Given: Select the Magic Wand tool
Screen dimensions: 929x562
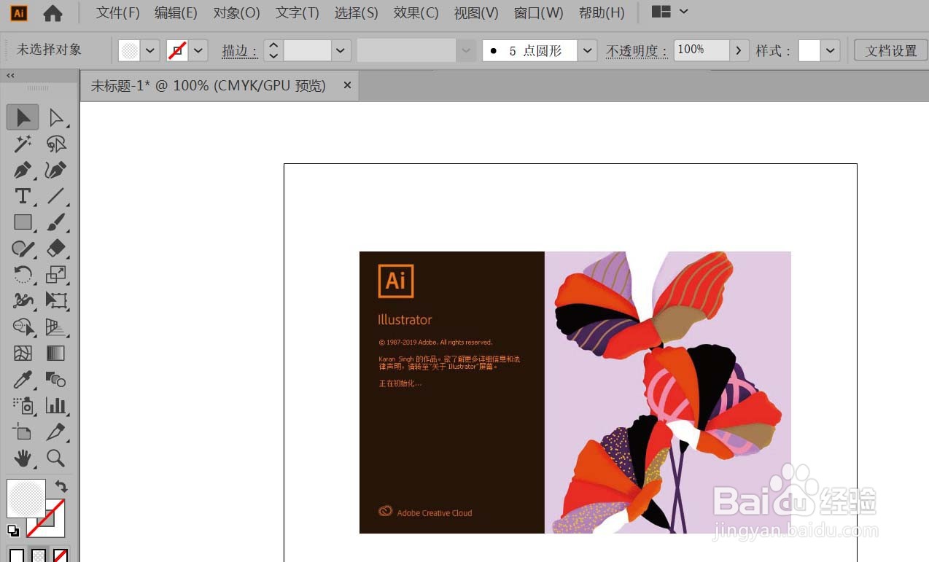Looking at the screenshot, I should pos(23,144).
